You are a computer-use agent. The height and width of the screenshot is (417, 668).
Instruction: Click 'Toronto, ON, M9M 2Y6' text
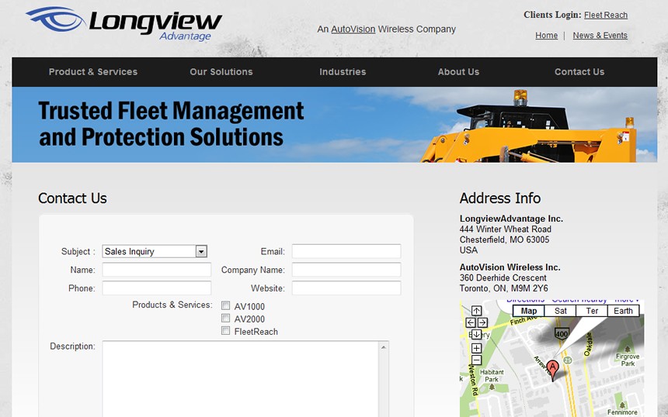503,288
